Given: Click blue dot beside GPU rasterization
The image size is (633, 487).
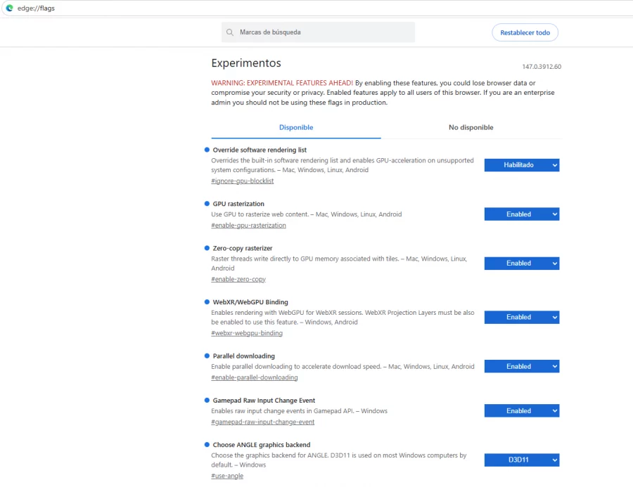Looking at the screenshot, I should [x=207, y=204].
